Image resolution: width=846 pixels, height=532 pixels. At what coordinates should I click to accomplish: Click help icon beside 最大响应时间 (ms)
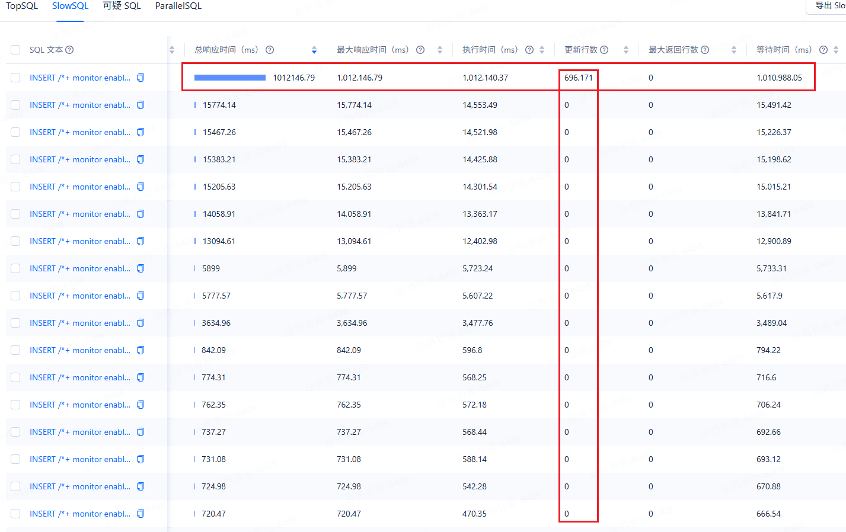(x=420, y=50)
